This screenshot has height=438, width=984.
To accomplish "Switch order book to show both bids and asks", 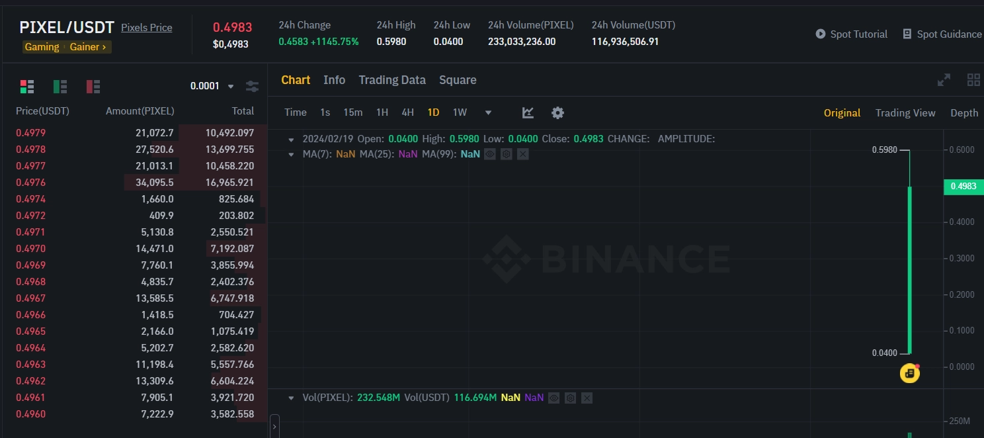I will tap(26, 86).
